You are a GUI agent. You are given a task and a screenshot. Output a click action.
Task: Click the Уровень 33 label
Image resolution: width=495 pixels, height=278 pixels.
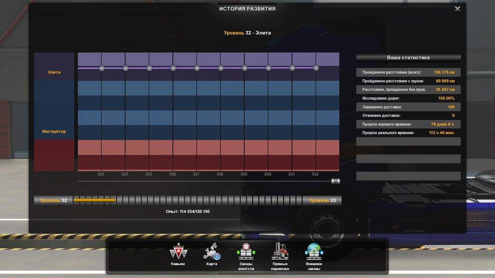pos(322,201)
